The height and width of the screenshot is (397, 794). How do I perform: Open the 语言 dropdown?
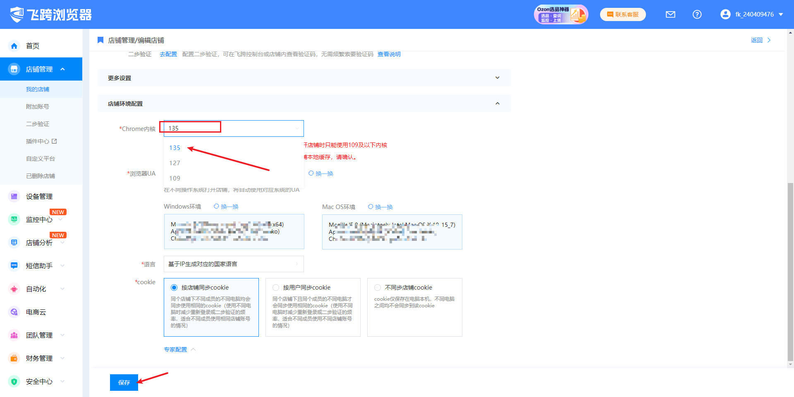[234, 264]
